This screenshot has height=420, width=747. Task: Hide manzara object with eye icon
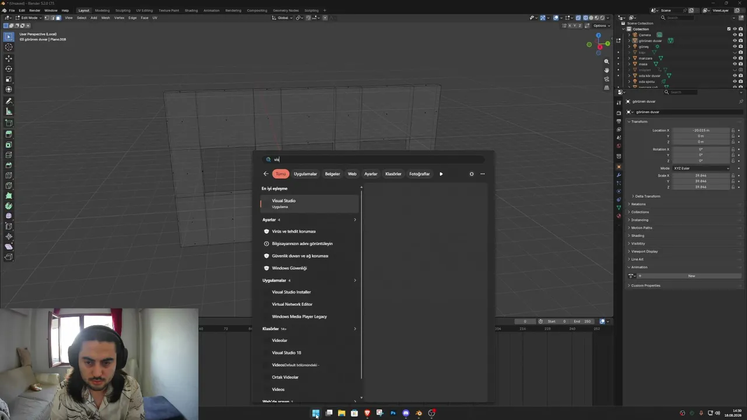point(734,58)
